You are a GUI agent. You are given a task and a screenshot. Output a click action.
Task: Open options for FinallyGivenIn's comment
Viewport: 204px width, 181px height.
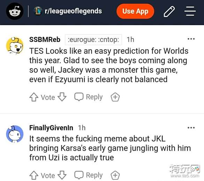coord(191,128)
